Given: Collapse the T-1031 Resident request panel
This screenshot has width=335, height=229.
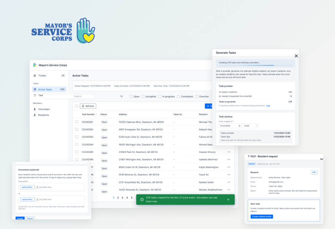Looking at the screenshot, I should pyautogui.click(x=321, y=159).
